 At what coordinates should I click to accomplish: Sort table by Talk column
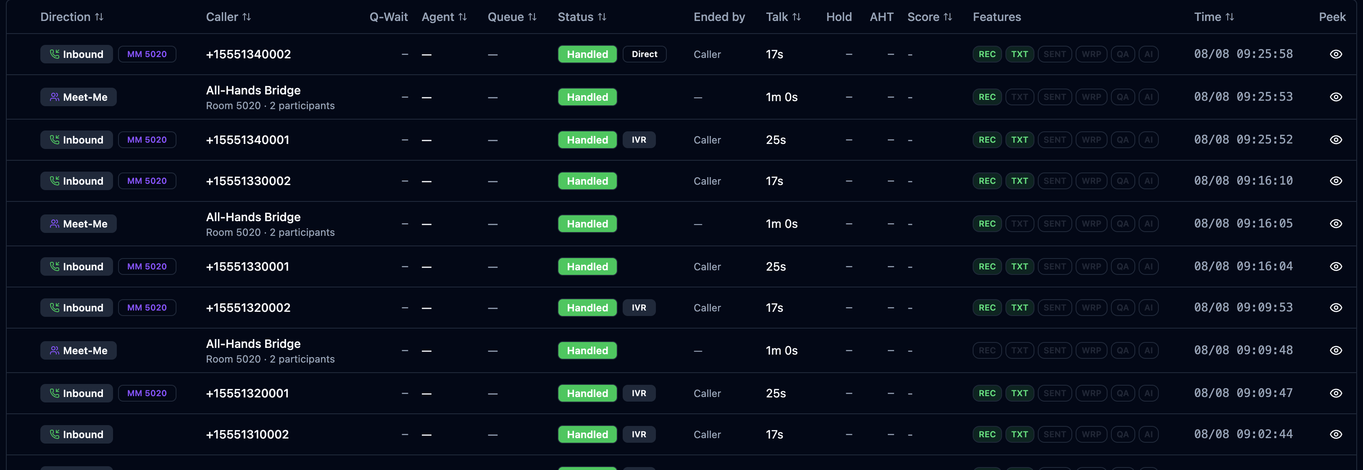point(784,17)
